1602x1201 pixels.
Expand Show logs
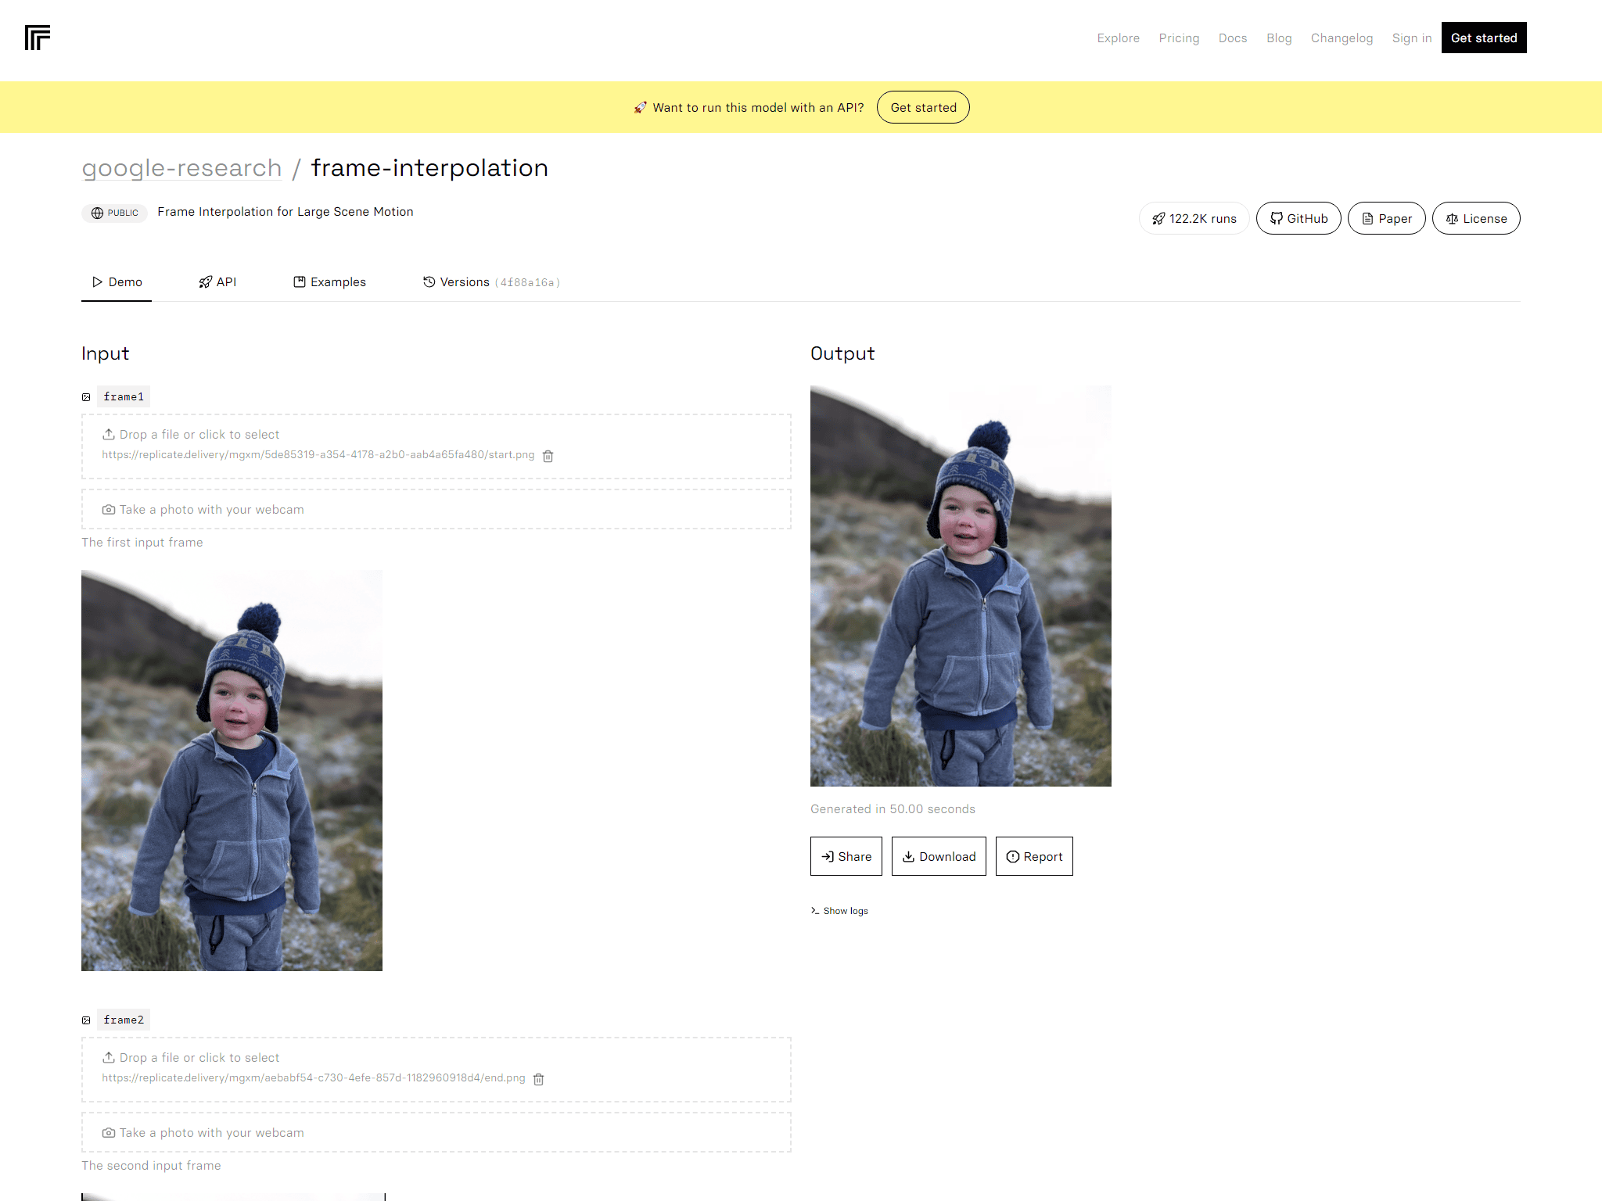(x=839, y=911)
